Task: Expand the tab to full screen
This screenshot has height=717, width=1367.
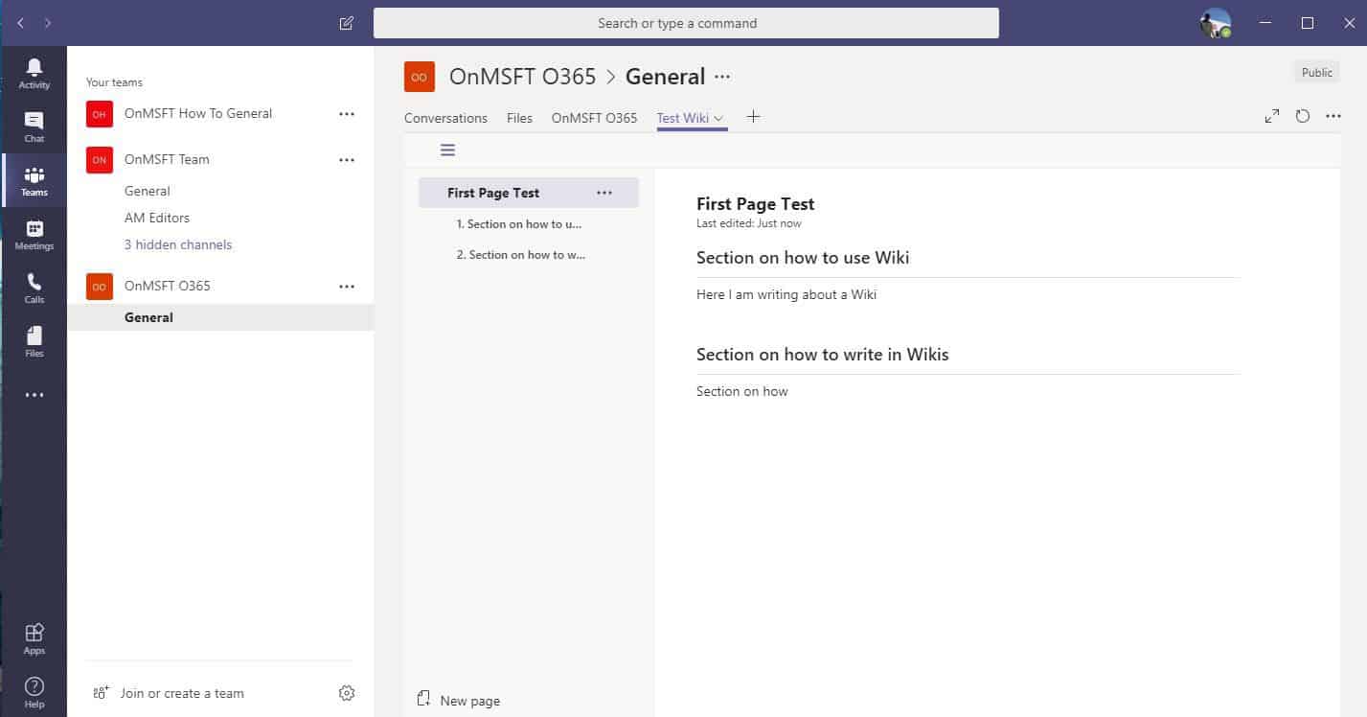Action: coord(1272,116)
